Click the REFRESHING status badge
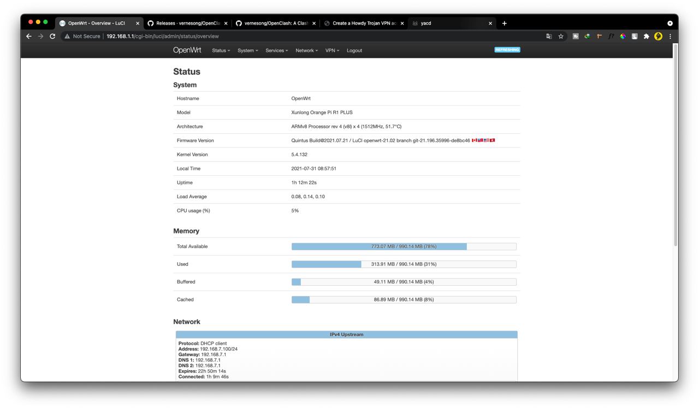699x409 pixels. point(507,50)
